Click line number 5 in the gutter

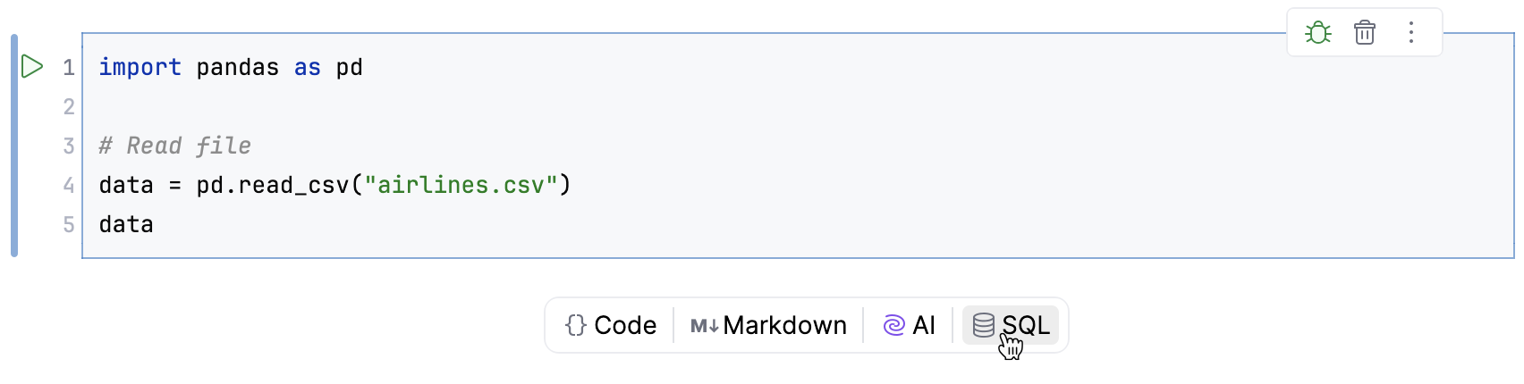coord(69,225)
